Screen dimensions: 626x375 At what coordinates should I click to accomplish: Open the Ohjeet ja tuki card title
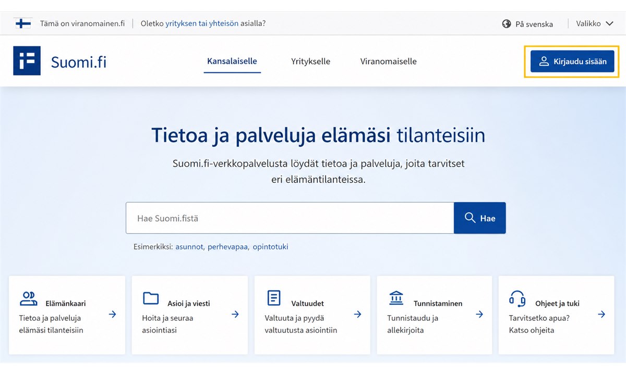tap(558, 304)
